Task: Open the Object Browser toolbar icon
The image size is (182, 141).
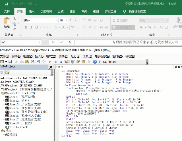Action: click(x=83, y=62)
